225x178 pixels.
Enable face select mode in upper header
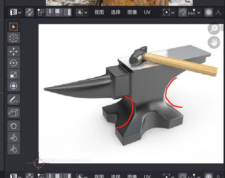point(58,12)
